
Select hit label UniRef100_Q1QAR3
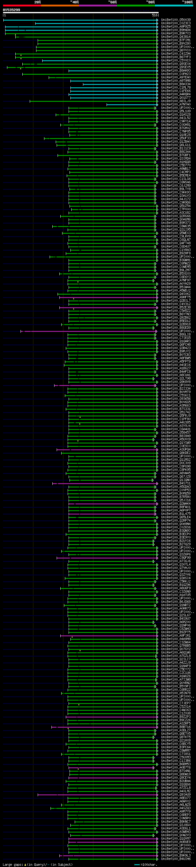[x=176, y=341]
